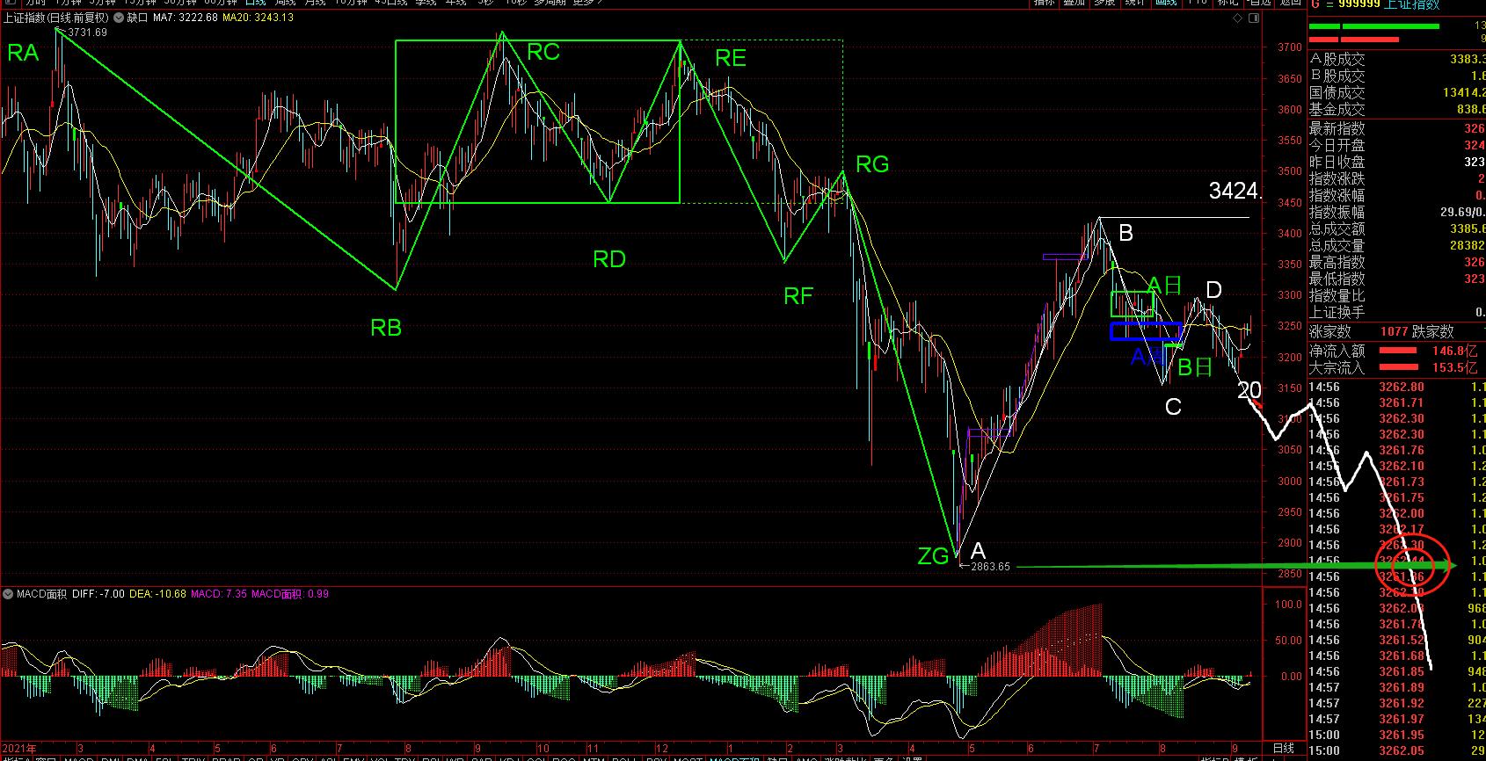Screen dimensions: 1486x761
Task: Select the 3731.69 high price label
Action: pos(87,33)
